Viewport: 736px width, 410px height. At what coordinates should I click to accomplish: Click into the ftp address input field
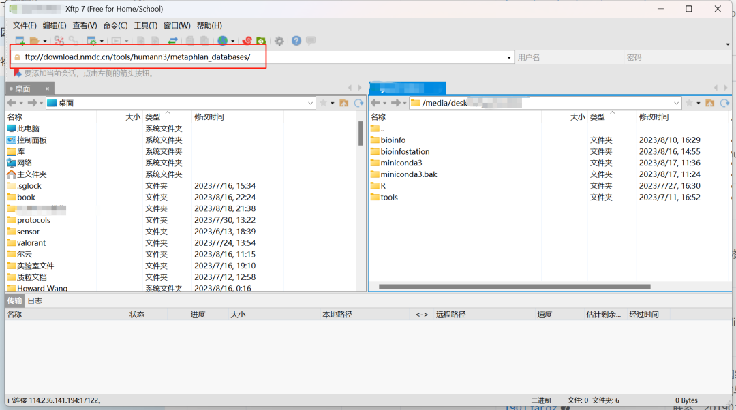(x=263, y=57)
